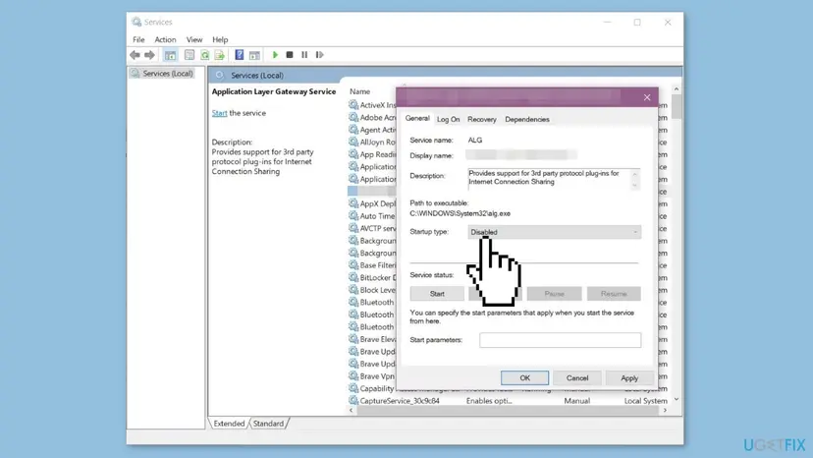This screenshot has width=813, height=458.
Task: Select the Brave Elev service row
Action: pyautogui.click(x=378, y=339)
